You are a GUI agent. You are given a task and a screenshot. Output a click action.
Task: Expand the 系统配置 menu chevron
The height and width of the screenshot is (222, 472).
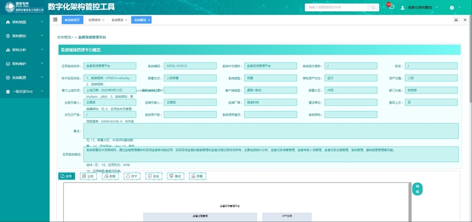tap(42, 77)
